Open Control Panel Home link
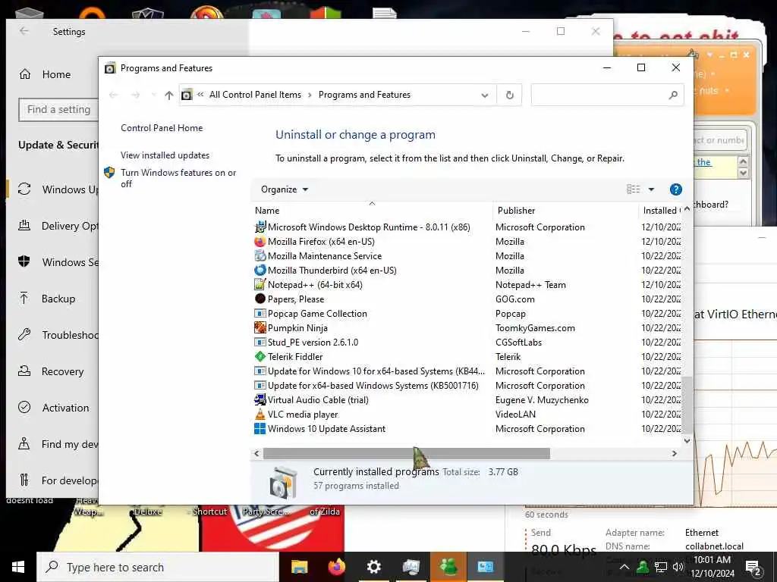 (162, 127)
